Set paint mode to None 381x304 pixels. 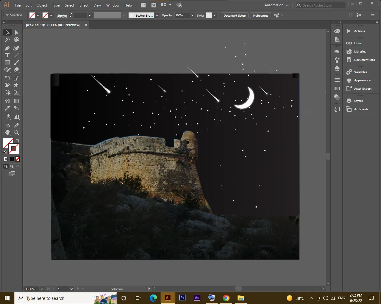pyautogui.click(x=18, y=159)
